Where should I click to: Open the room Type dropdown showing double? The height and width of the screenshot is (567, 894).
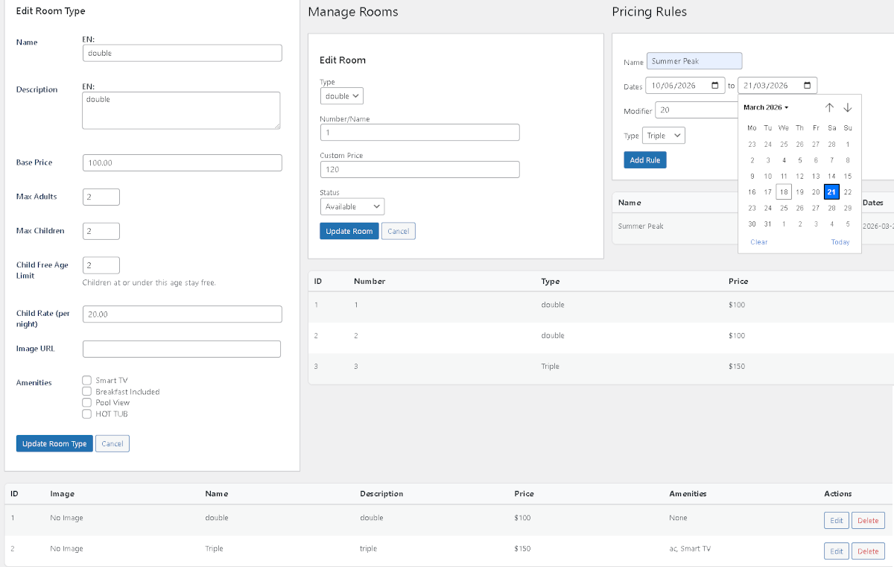pyautogui.click(x=341, y=95)
